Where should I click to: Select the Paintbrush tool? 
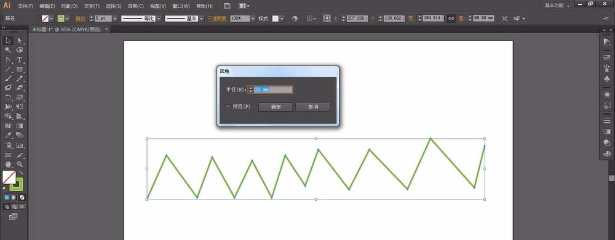click(8, 79)
